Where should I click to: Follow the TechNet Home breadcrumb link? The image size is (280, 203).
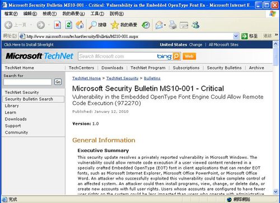pos(86,78)
